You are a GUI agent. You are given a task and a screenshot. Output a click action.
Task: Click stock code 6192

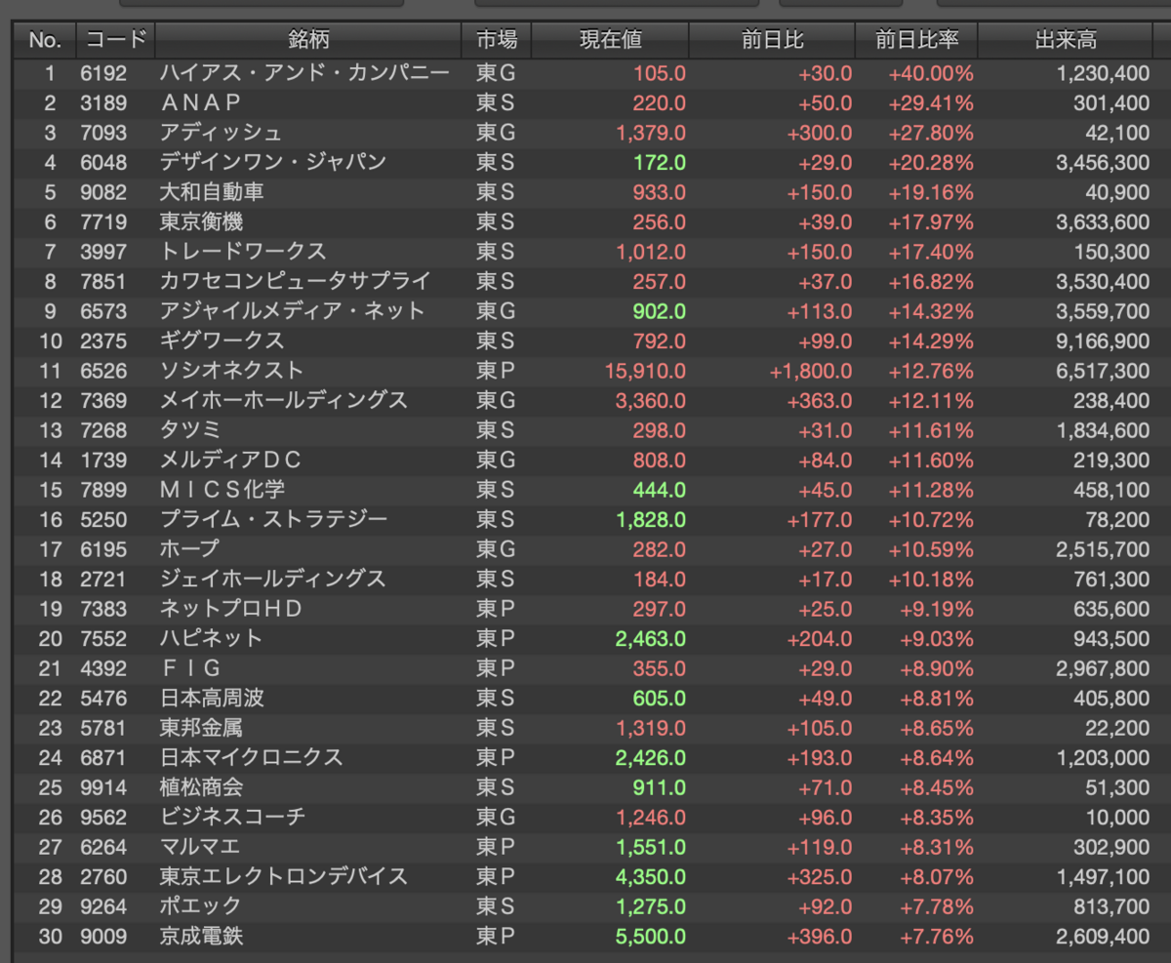point(103,73)
